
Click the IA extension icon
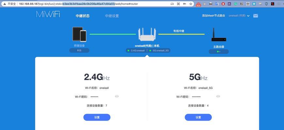pos(229,4)
